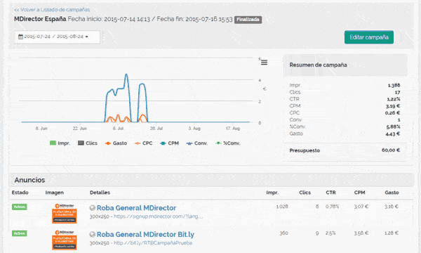
Task: Open the Roba General MDirector Bit.ly ad title
Action: pyautogui.click(x=145, y=235)
